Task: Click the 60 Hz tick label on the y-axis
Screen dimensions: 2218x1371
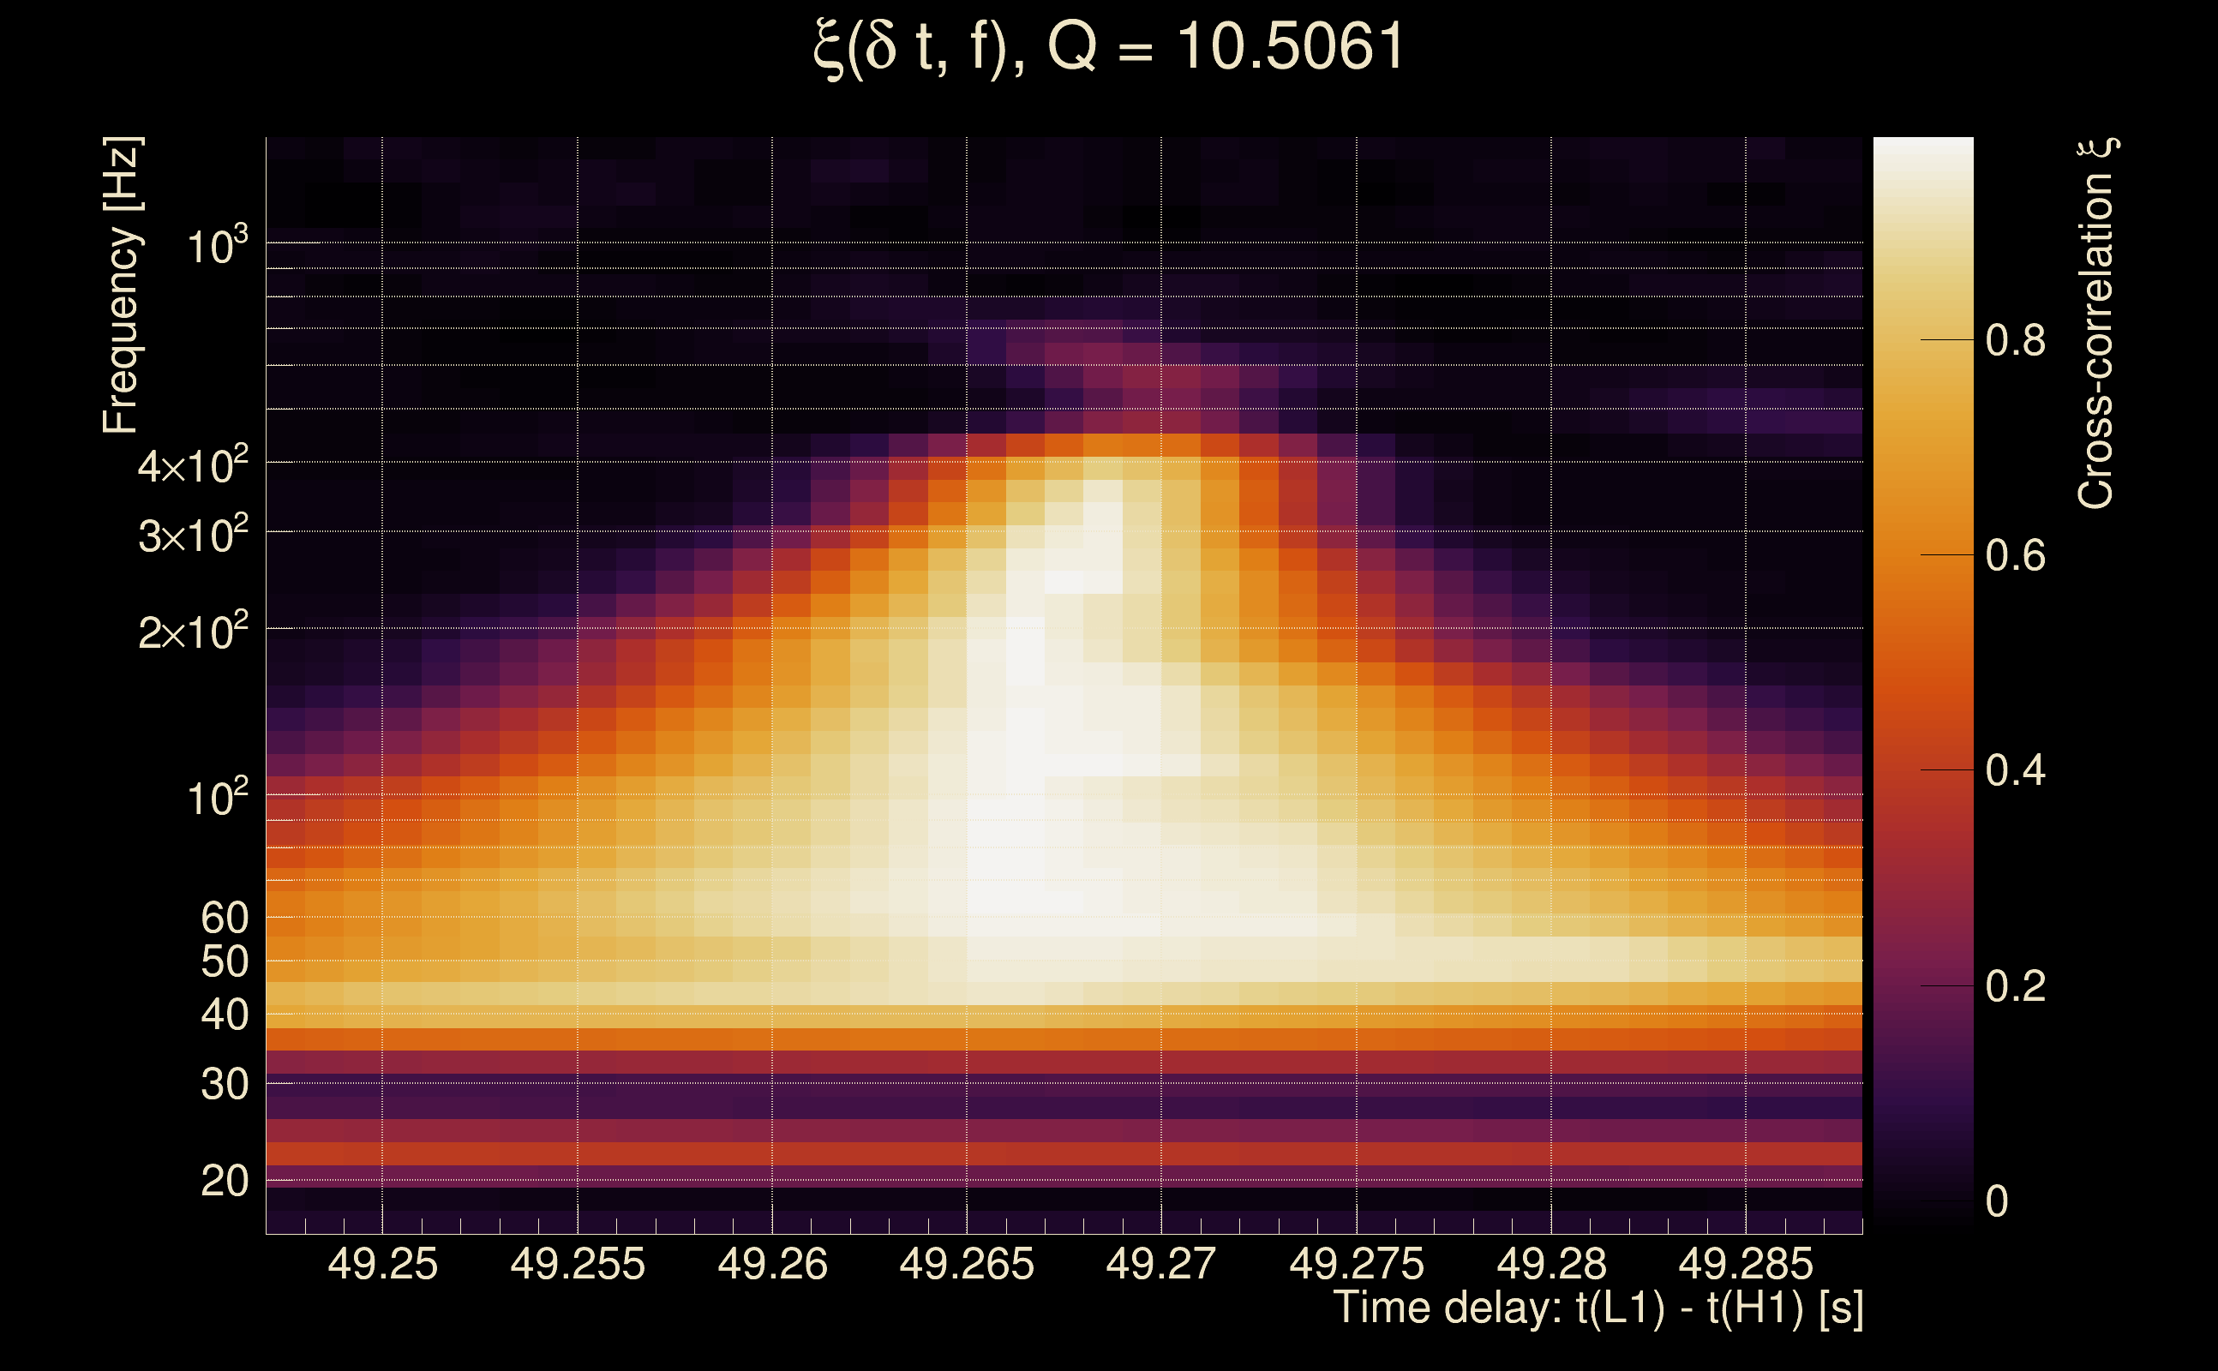Action: tap(224, 918)
